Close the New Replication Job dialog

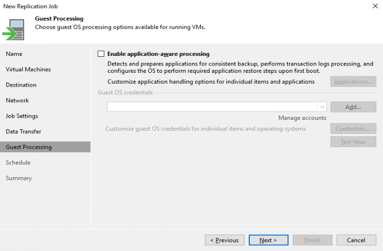coord(374,6)
